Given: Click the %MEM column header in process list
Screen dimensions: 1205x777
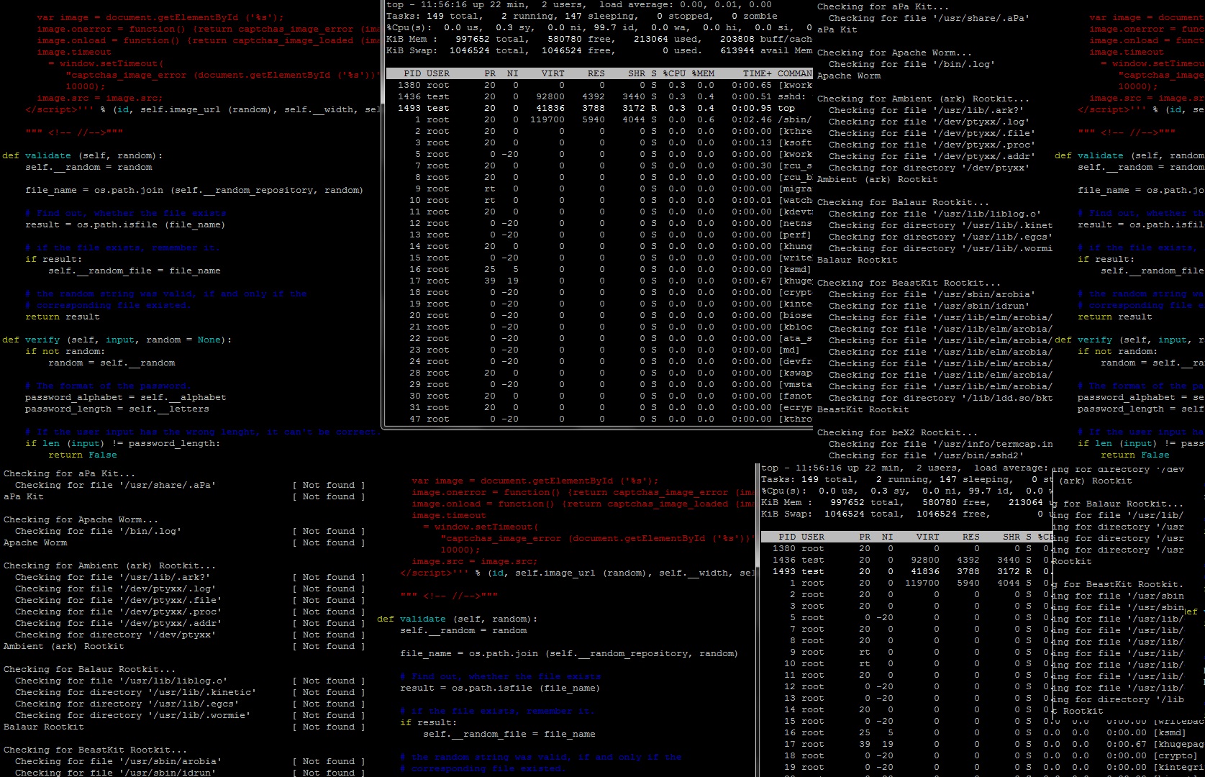Looking at the screenshot, I should (703, 73).
